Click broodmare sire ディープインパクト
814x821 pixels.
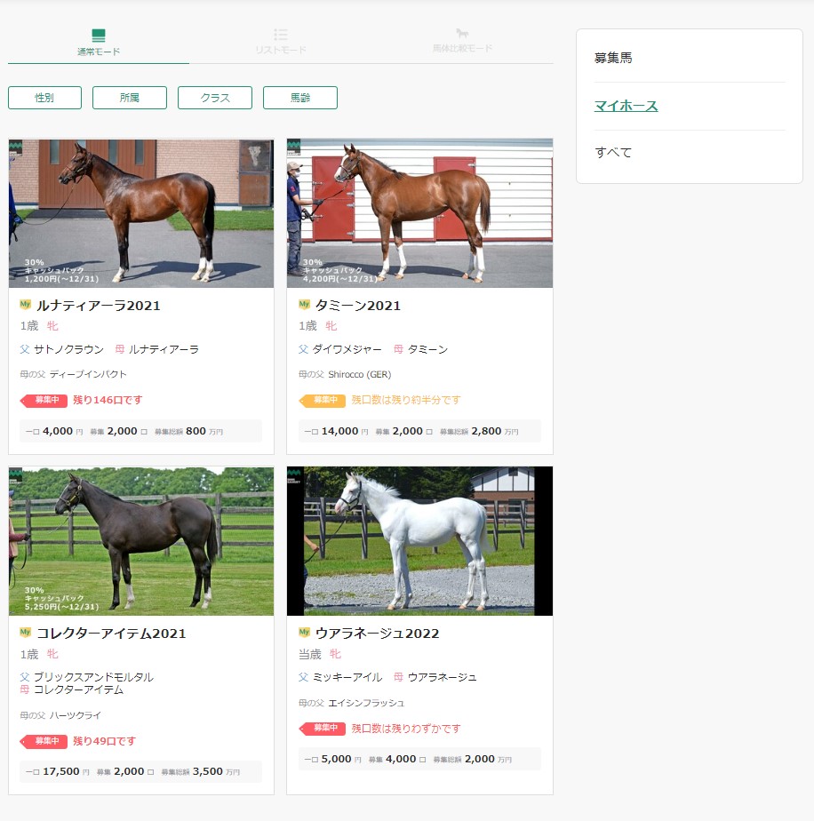88,374
